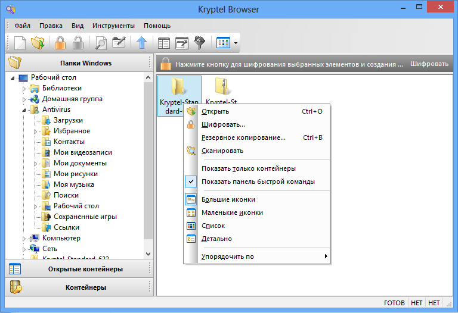Click the Open in external window icon
Image resolution: width=458 pixels, height=313 pixels.
pos(182,43)
